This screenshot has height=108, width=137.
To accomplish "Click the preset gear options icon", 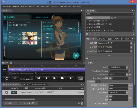I will coord(87,34).
